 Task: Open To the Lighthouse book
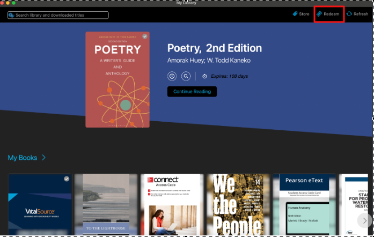coord(106,205)
